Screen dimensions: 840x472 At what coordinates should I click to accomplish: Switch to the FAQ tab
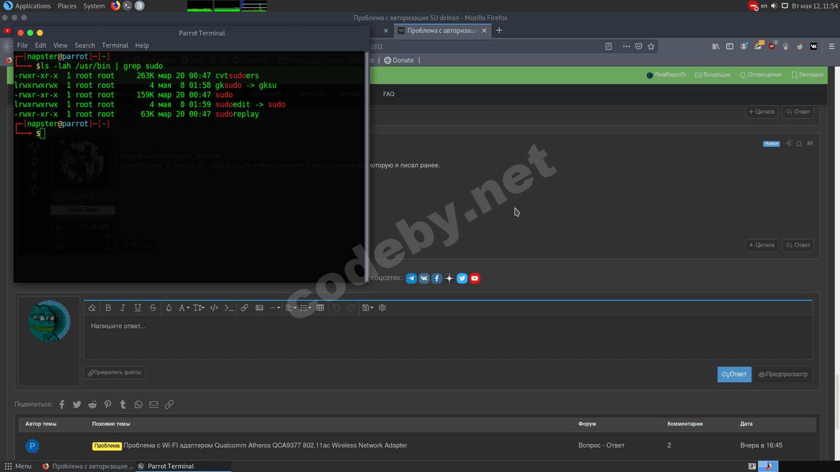click(x=389, y=94)
